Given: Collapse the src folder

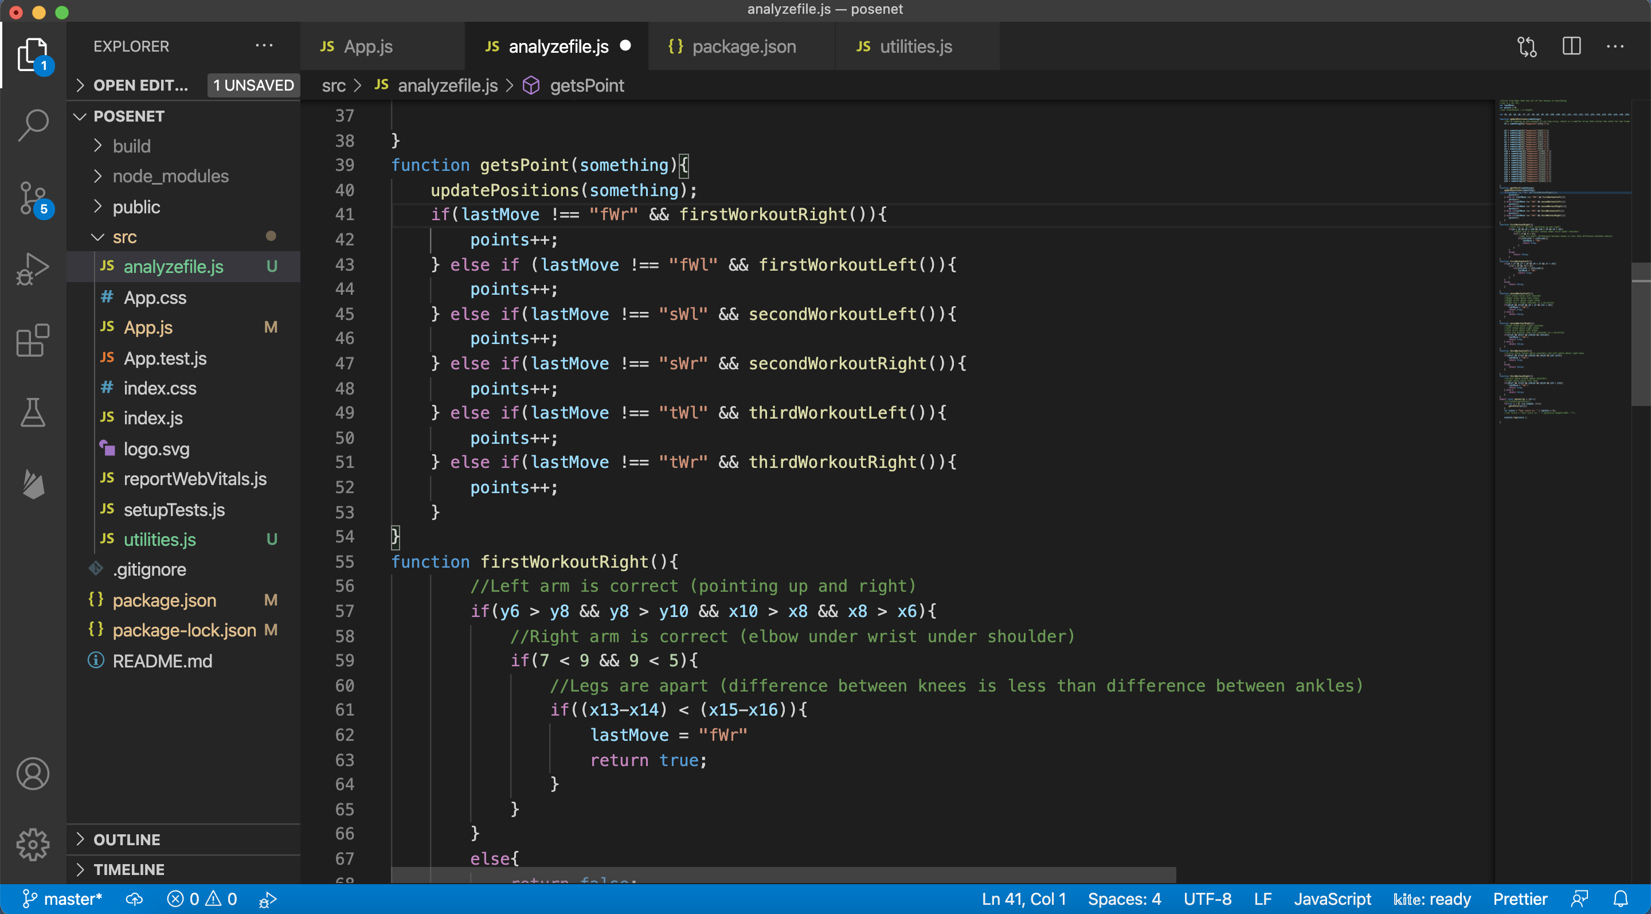Looking at the screenshot, I should 124,237.
